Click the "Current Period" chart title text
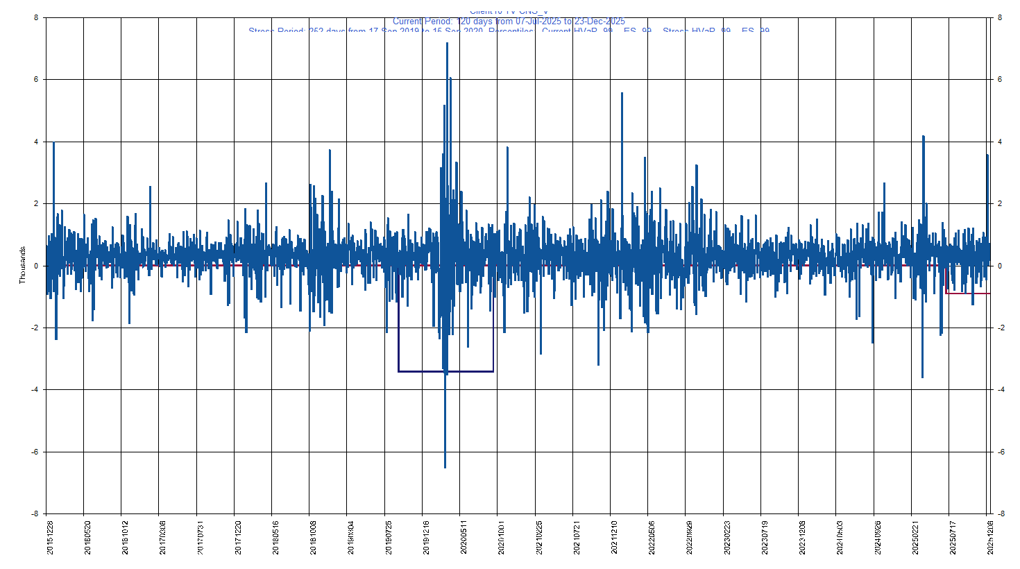 509,22
